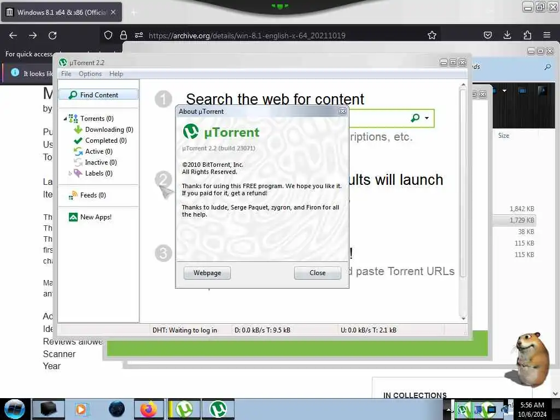Click the RSS Feeds icon
This screenshot has width=560, height=420.
(x=73, y=195)
